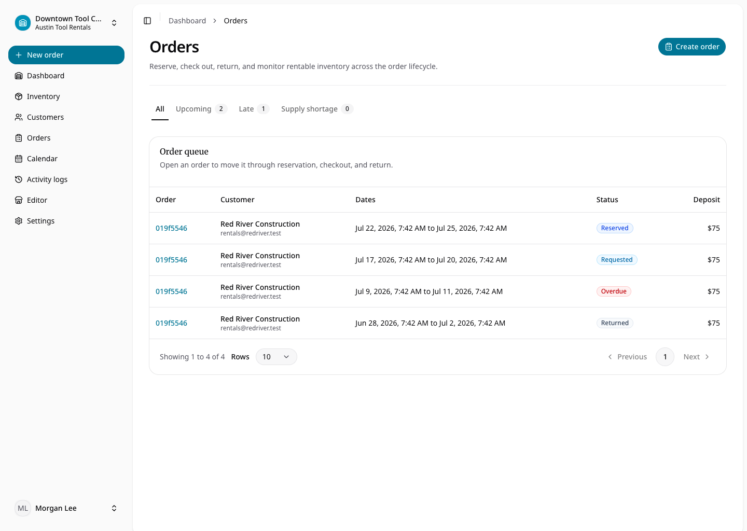Click the Settings gear icon
This screenshot has width=747, height=531.
(19, 221)
